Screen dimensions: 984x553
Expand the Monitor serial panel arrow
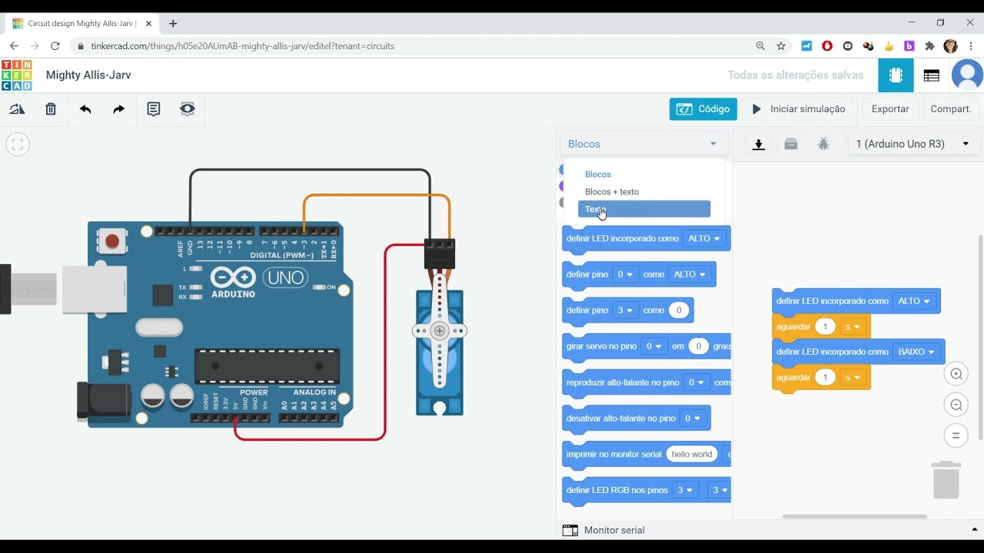click(974, 529)
